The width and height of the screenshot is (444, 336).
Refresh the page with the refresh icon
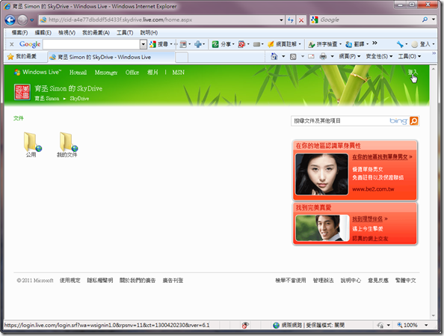(291, 20)
